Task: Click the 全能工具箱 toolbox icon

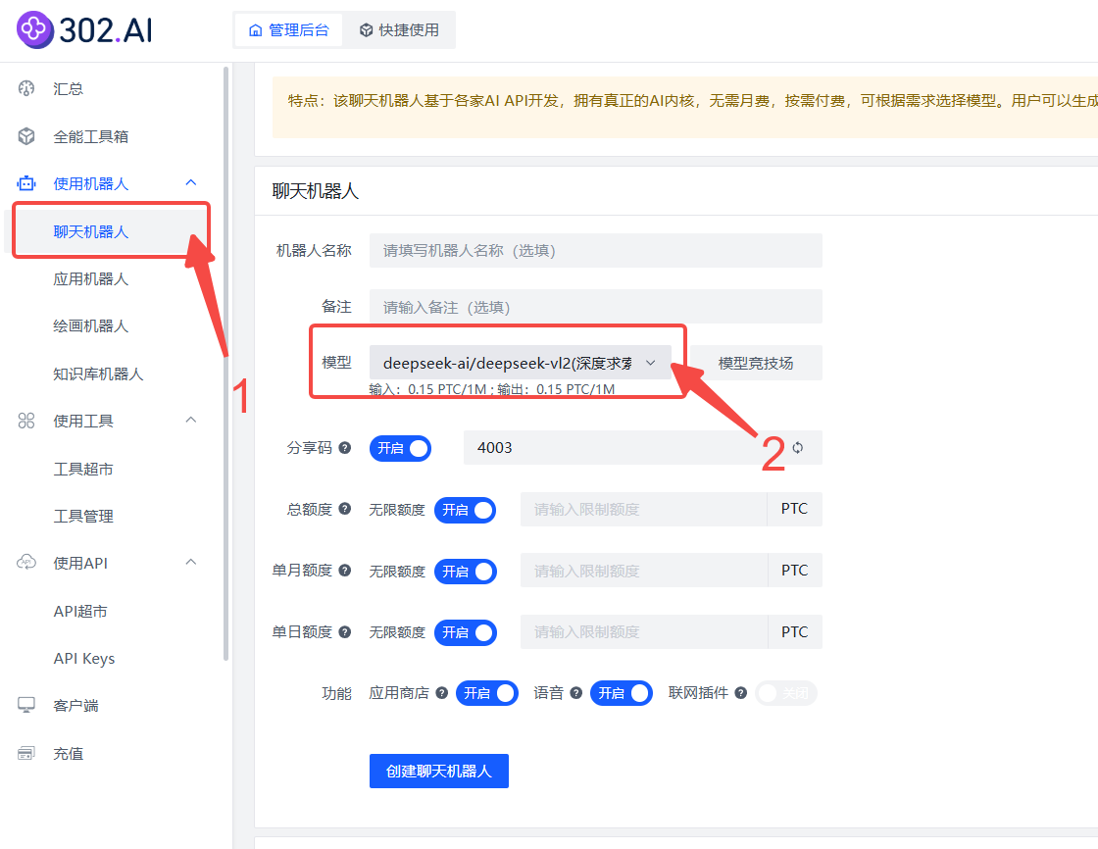Action: pyautogui.click(x=24, y=135)
